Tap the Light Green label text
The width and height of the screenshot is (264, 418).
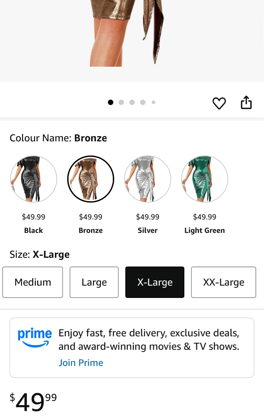(205, 230)
